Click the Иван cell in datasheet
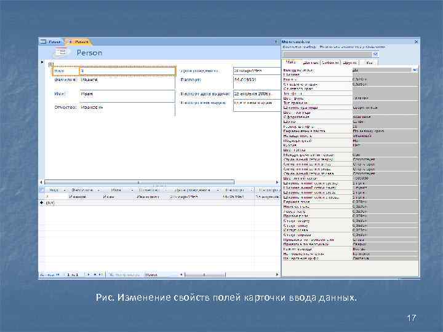Screen dimensions: 443x332 [x=118, y=197]
